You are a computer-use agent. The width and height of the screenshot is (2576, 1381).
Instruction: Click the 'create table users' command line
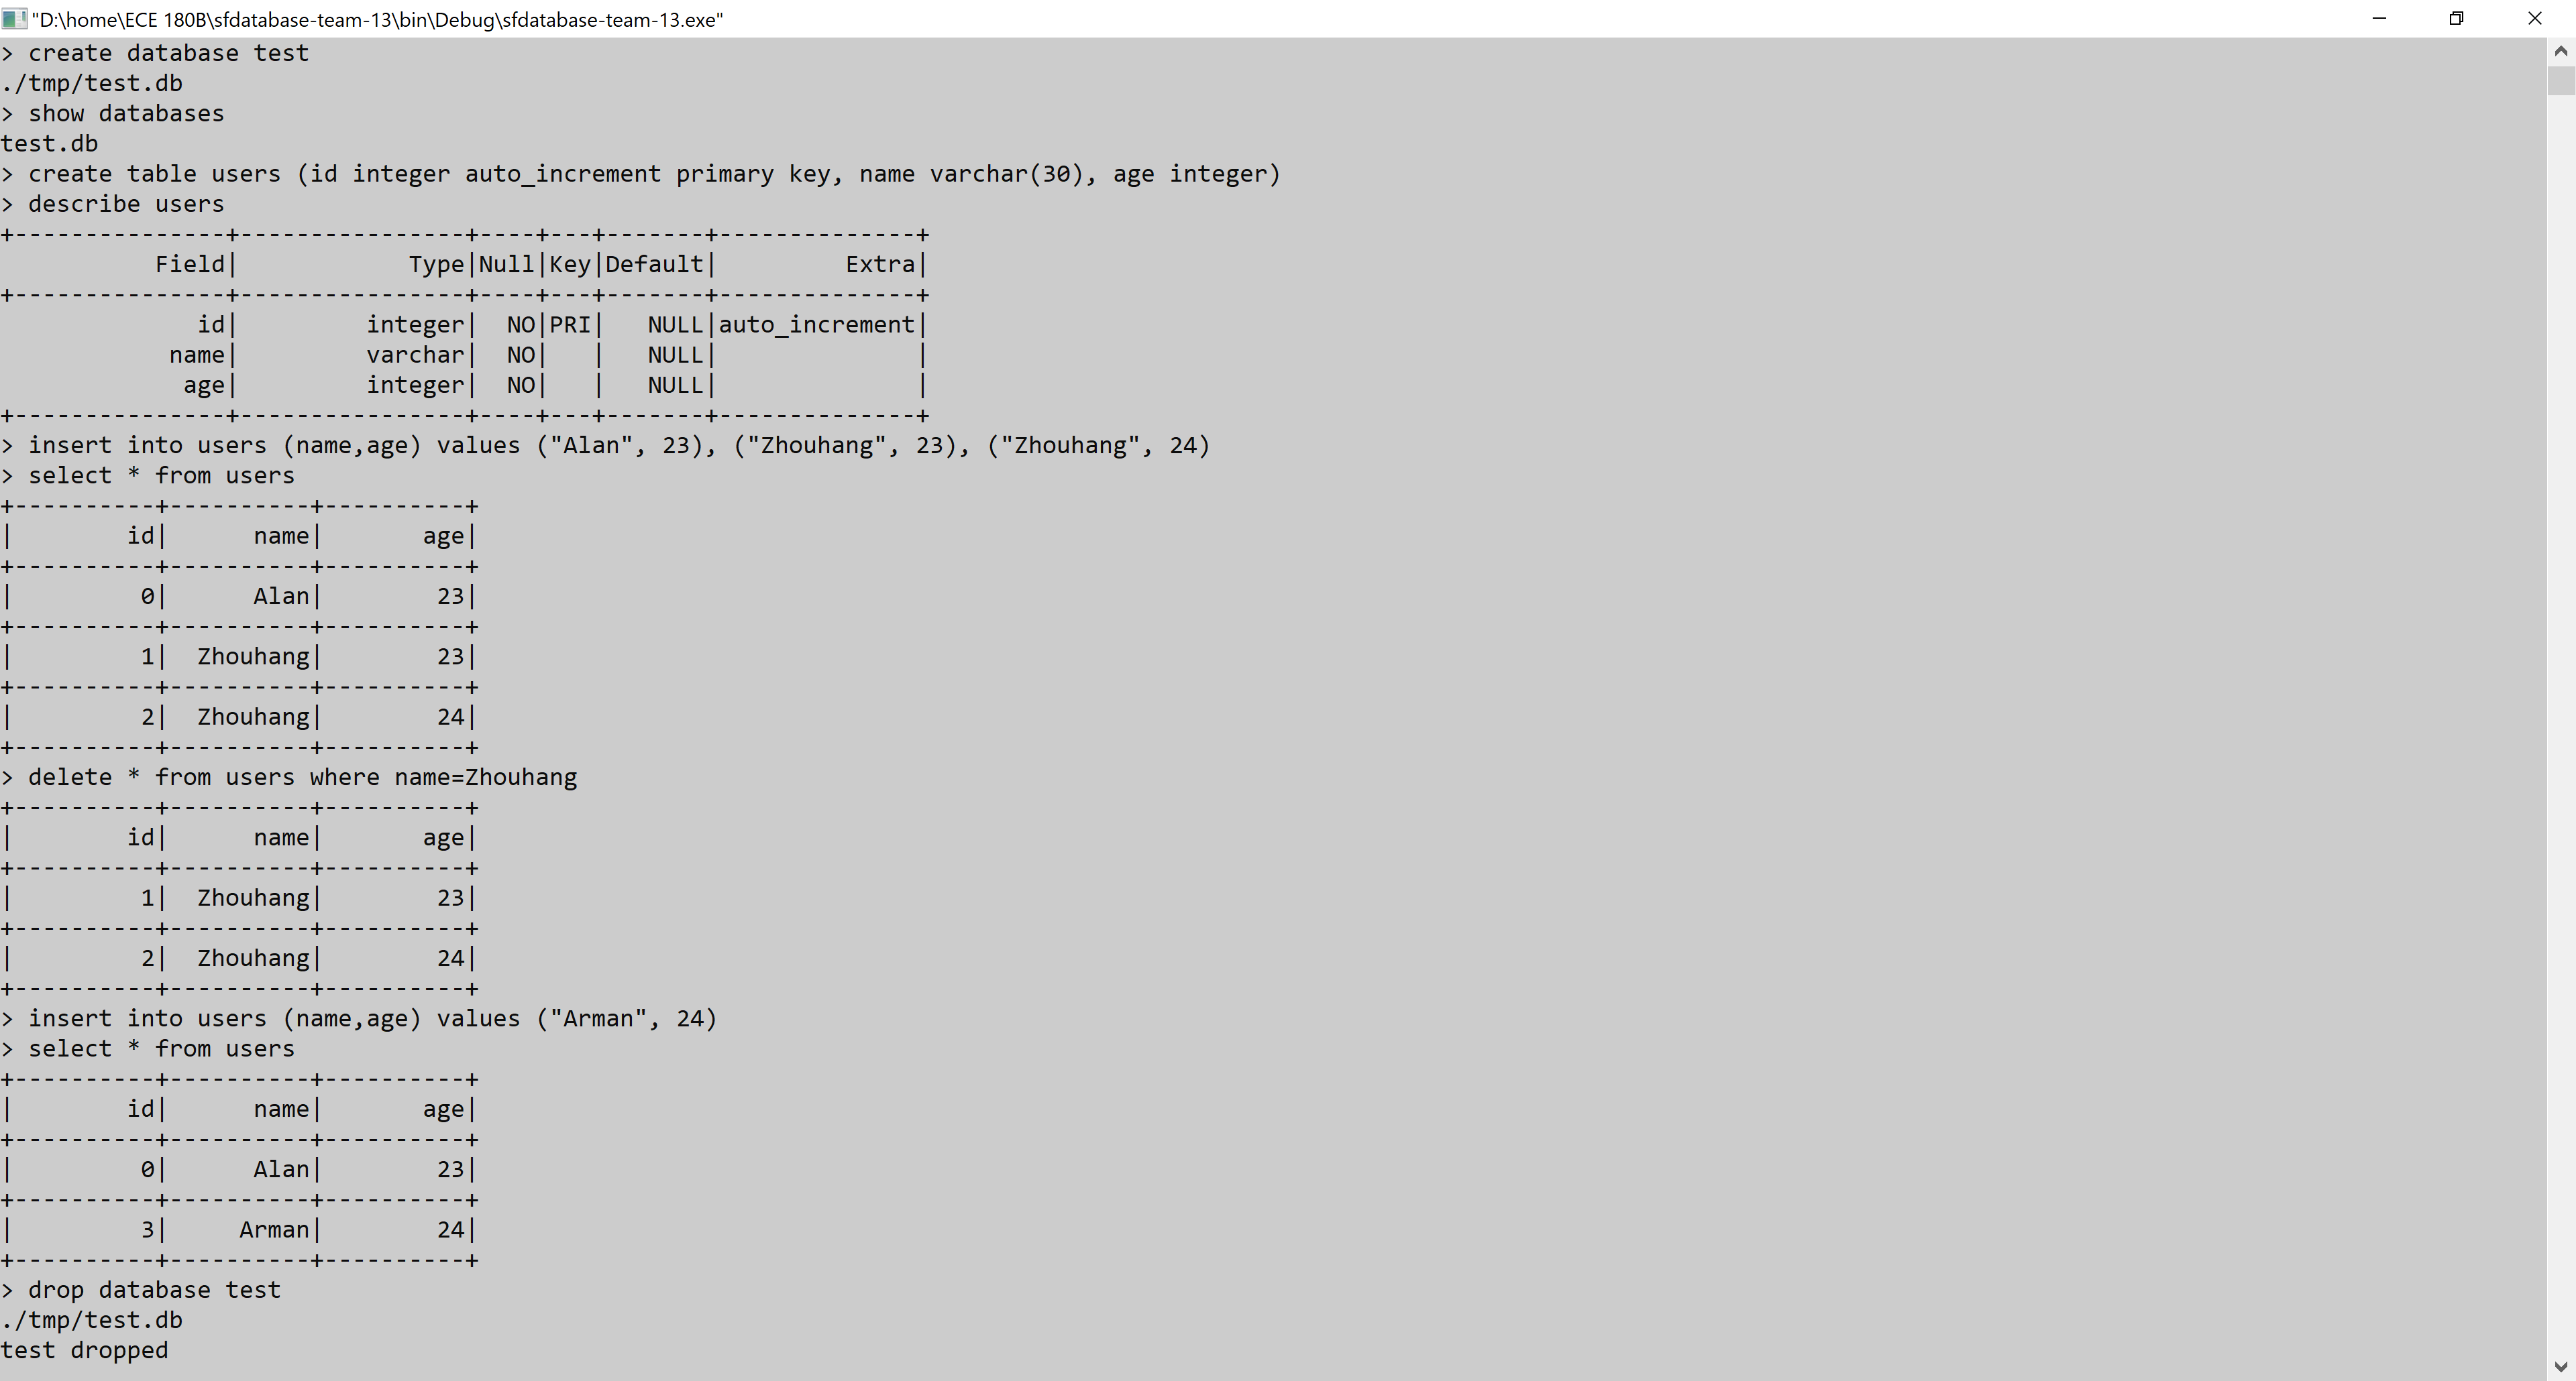pyautogui.click(x=640, y=174)
